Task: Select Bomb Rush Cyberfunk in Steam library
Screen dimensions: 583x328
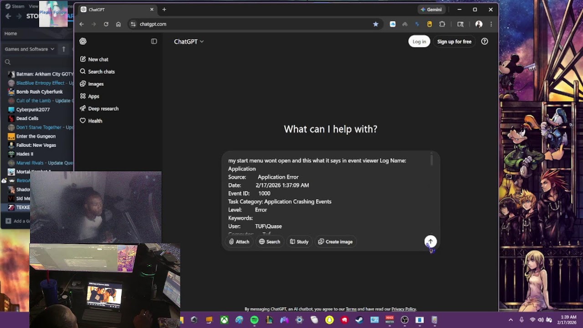Action: click(36, 92)
